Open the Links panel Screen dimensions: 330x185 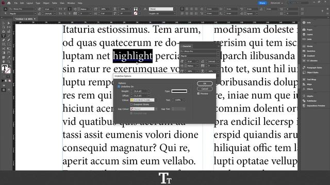point(307,39)
